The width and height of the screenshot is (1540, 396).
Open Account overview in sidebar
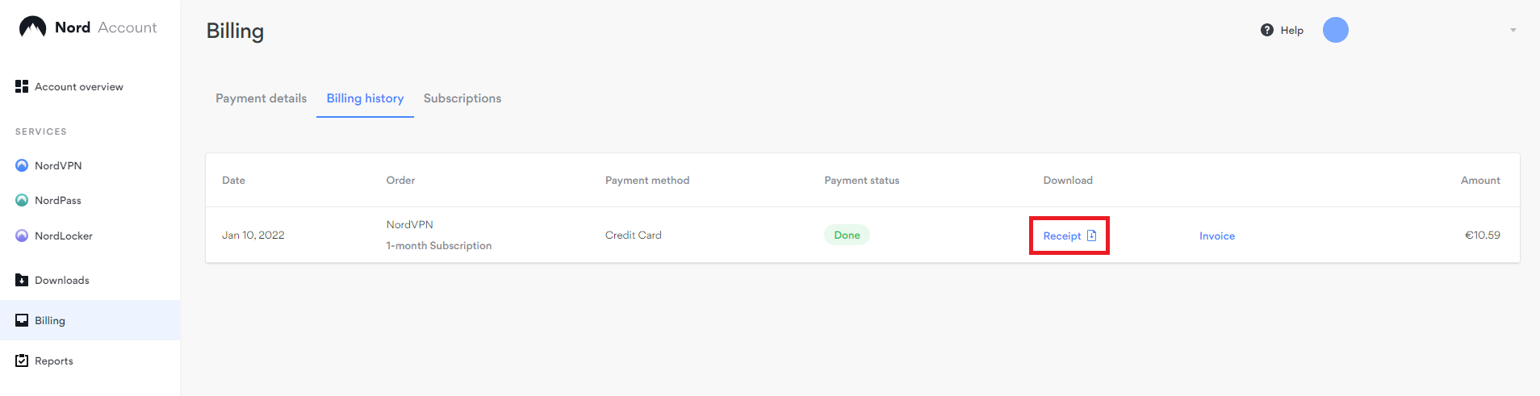(79, 86)
